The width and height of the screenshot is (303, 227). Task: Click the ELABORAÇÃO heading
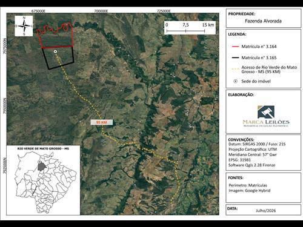pos(241,95)
